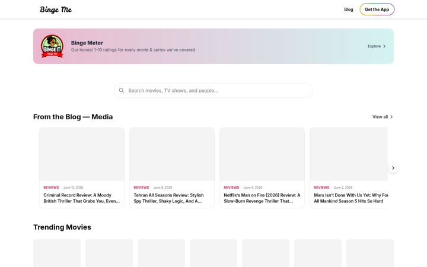This screenshot has height=267, width=427.
Task: Click the June 2, 2026 date
Action: pos(343,187)
